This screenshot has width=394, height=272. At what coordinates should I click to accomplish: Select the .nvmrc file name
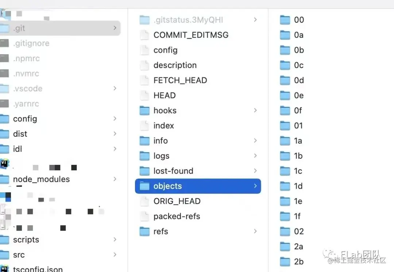pos(26,73)
